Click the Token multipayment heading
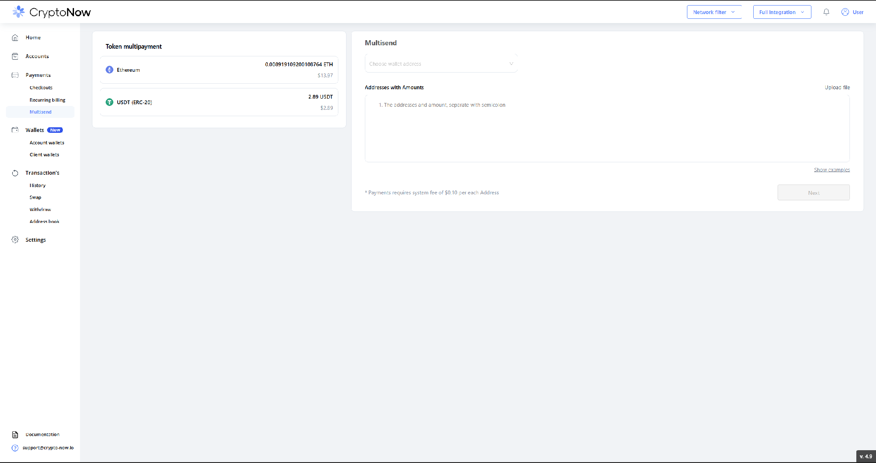876x463 pixels. 133,46
